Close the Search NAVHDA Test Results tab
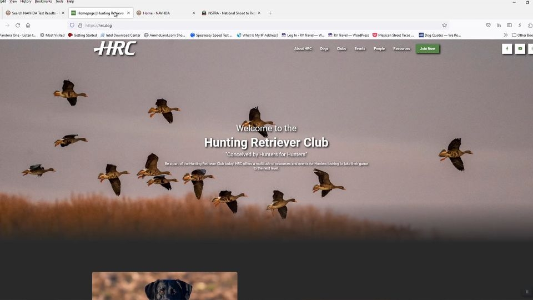This screenshot has width=533, height=300. [x=63, y=13]
